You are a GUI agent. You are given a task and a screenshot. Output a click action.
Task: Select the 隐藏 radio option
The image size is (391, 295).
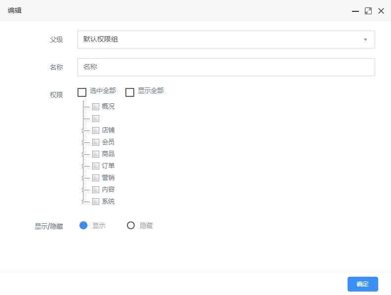[x=131, y=226]
